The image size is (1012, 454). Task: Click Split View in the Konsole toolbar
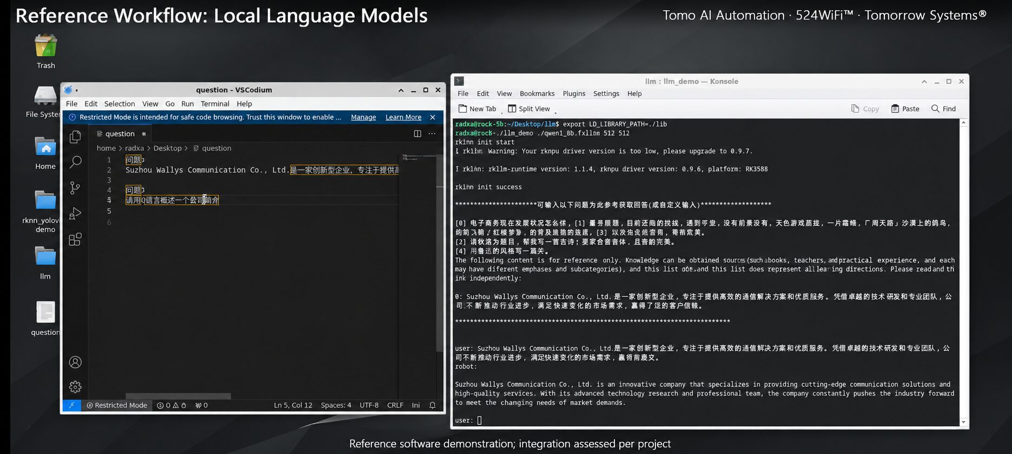point(529,109)
